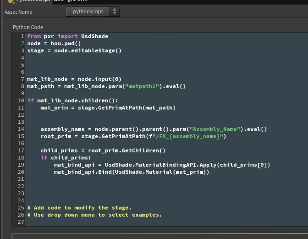Click line 11 'mat_prim = stage.GetPrimAtPath(mat_path)'
This screenshot has width=308, height=239.
click(x=108, y=108)
